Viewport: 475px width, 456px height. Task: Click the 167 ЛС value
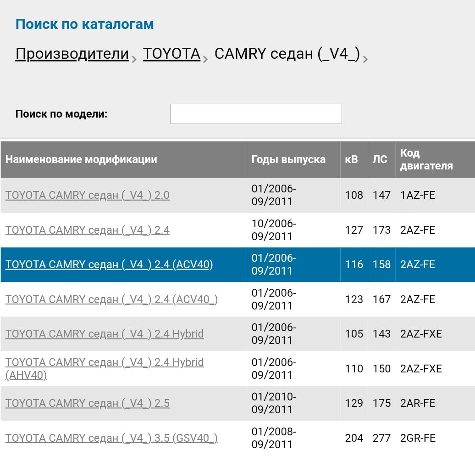coord(381,299)
